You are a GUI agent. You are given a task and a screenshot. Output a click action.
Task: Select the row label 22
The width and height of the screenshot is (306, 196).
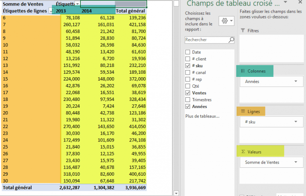[x=28, y=127]
